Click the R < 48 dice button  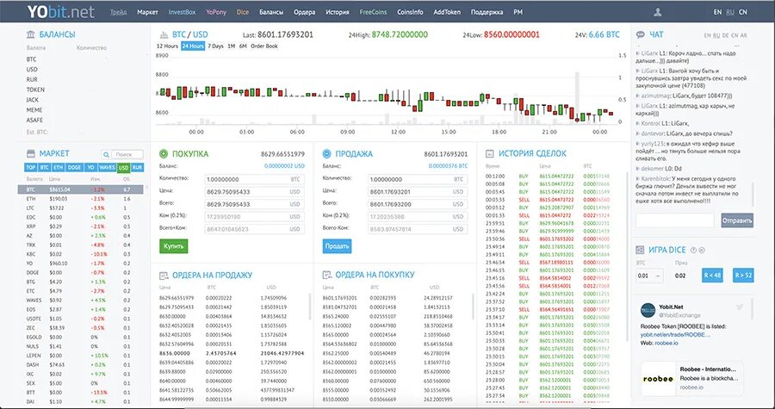coord(712,276)
